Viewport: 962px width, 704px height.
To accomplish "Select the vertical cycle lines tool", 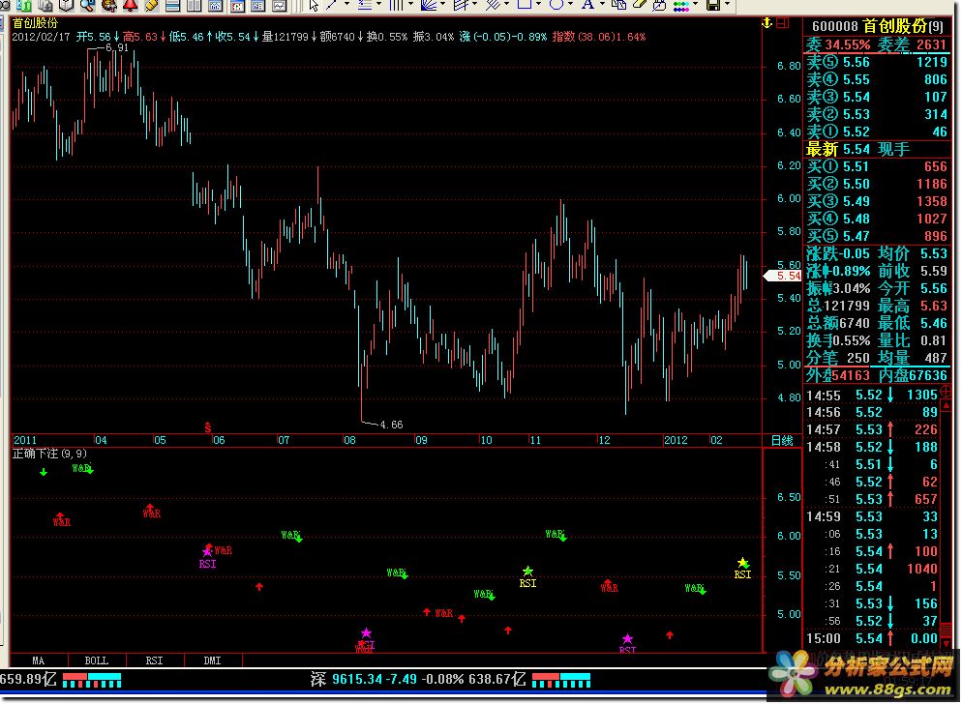I will point(397,5).
